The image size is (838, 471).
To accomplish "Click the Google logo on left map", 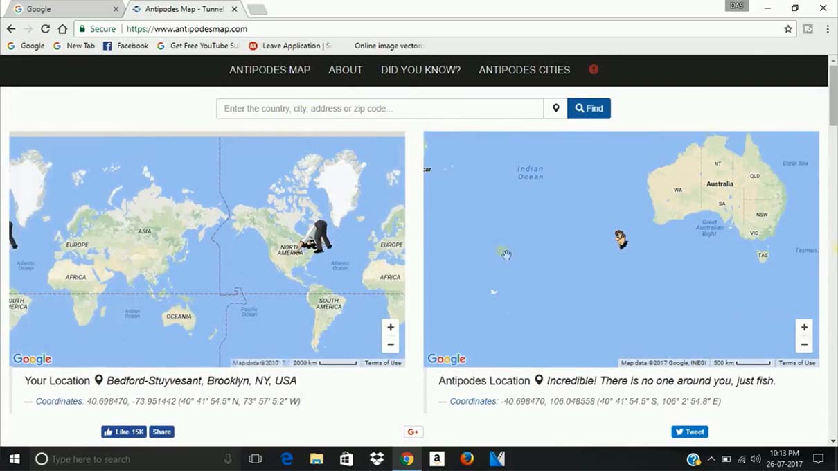I will pyautogui.click(x=33, y=359).
